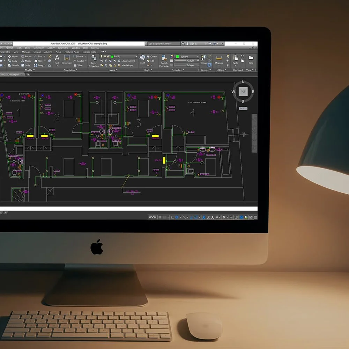This screenshot has width=349, height=349.
Task: Expand the Annotation panel
Action: pyautogui.click(x=70, y=70)
